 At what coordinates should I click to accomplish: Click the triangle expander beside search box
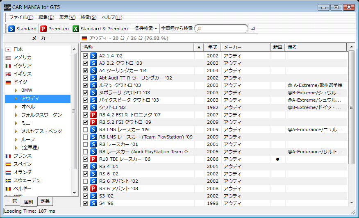(253, 29)
